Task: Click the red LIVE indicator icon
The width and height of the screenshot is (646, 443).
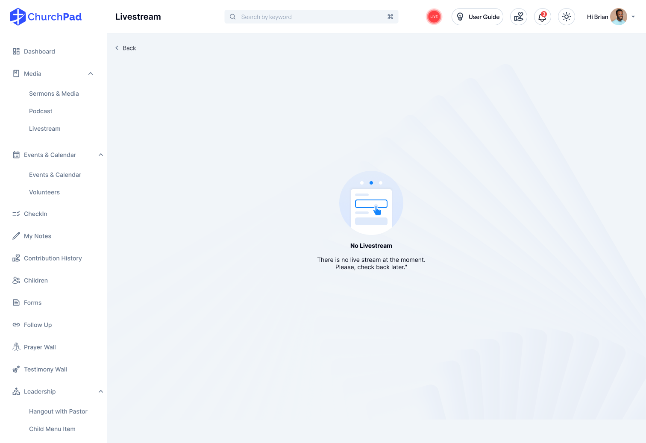Action: point(434,17)
